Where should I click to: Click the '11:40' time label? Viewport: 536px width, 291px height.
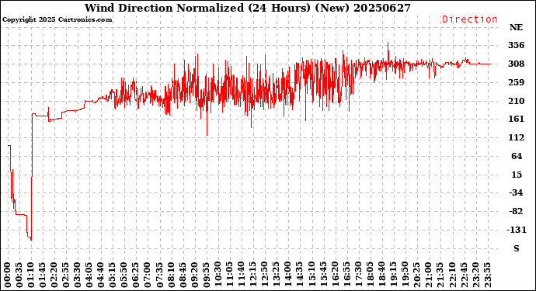click(241, 275)
